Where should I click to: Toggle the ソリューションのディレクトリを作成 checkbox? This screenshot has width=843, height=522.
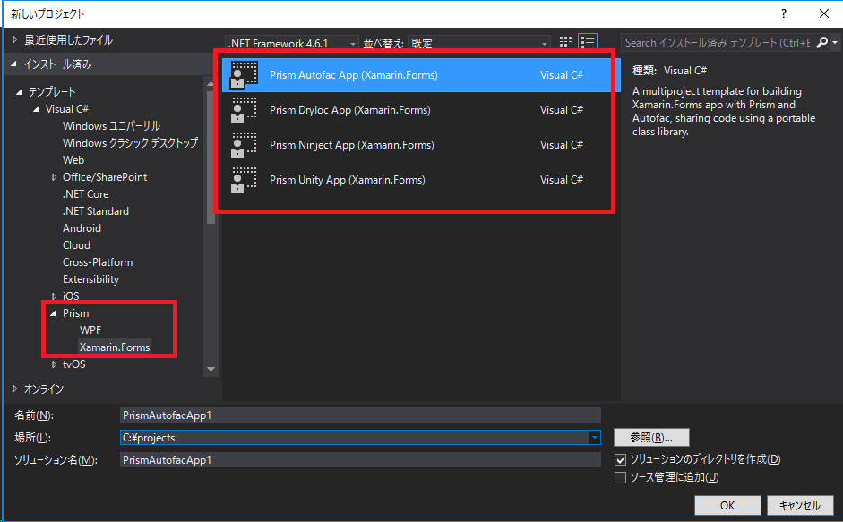click(x=621, y=459)
